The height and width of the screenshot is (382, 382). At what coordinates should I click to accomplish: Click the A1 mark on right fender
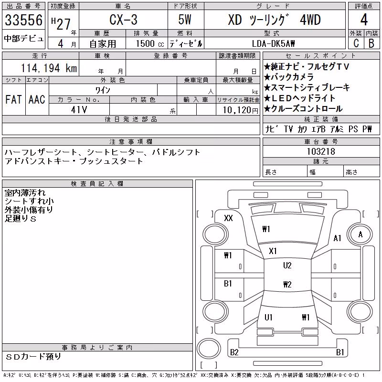pos(338,238)
